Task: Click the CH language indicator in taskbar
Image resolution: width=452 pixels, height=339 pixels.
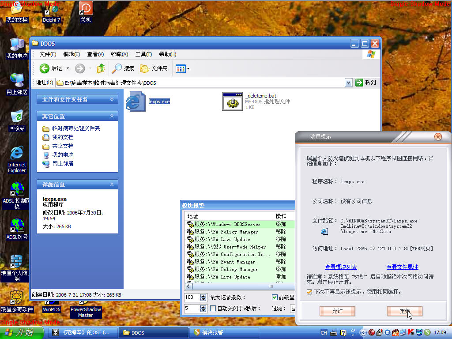Action: pyautogui.click(x=324, y=333)
